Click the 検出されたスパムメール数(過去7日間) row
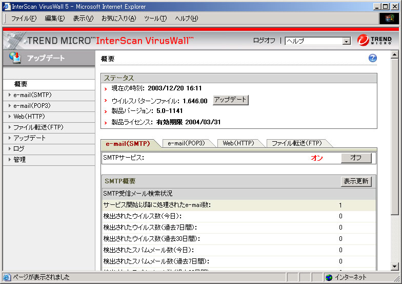 coord(239,261)
